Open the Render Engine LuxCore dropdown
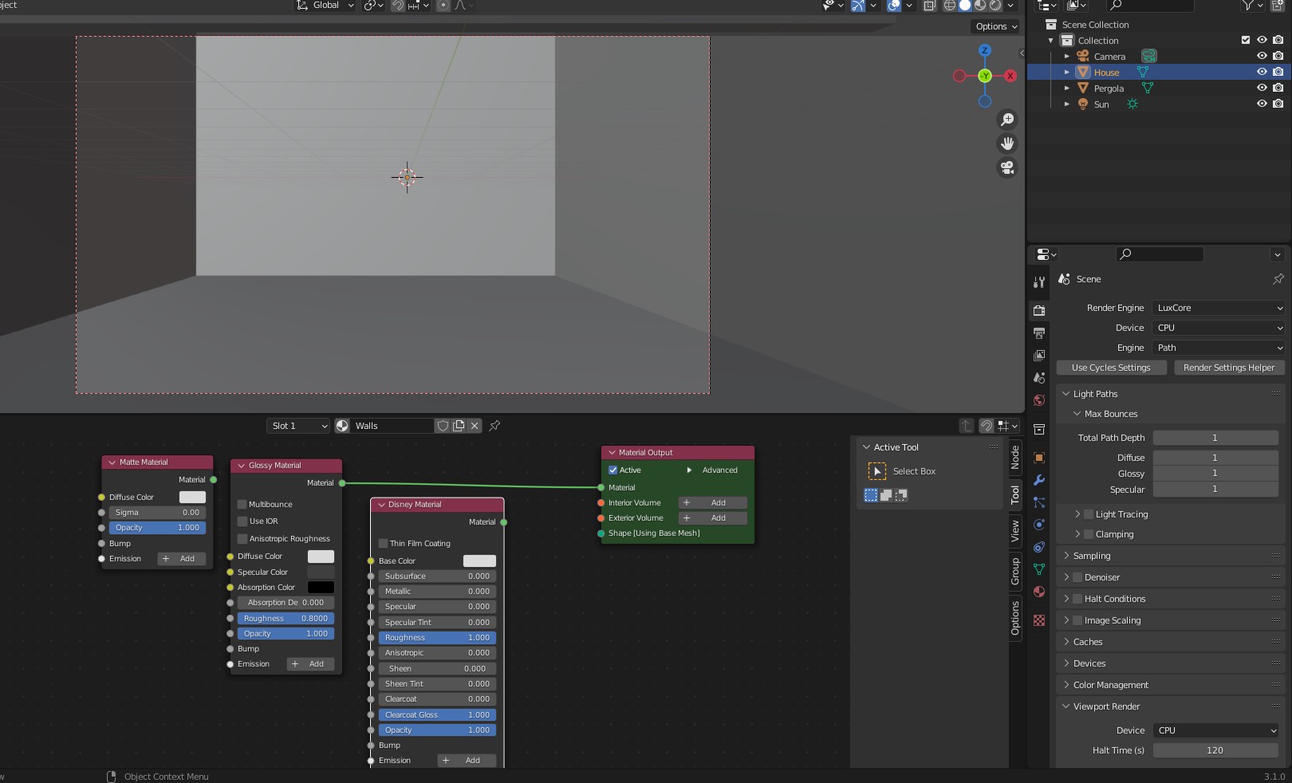 point(1219,308)
